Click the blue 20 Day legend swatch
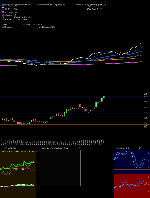Viewport: 150px width, 198px height. (3, 5)
